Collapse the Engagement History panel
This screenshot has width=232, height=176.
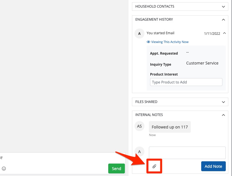click(223, 20)
